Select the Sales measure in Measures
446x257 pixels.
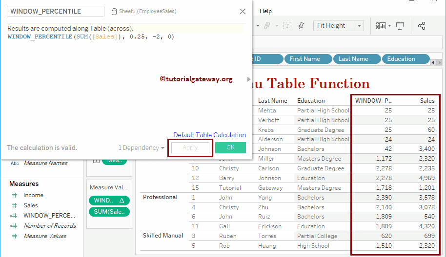tap(30, 205)
